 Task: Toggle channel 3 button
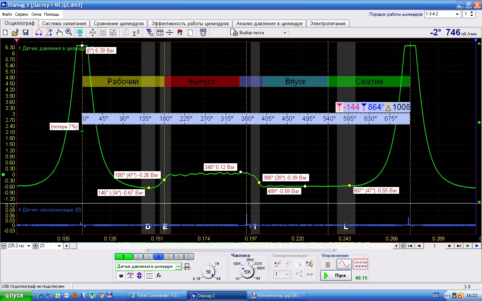point(148,257)
